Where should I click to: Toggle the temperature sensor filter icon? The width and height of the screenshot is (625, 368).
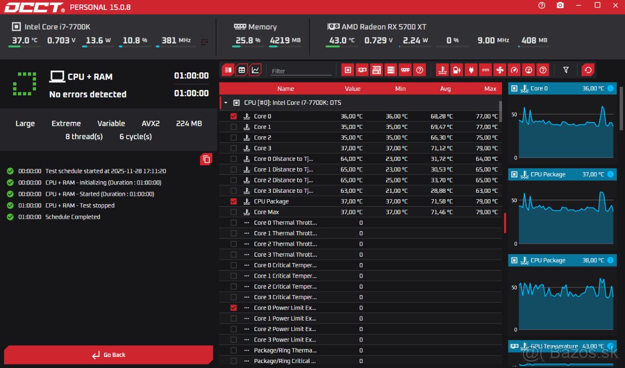(443, 70)
